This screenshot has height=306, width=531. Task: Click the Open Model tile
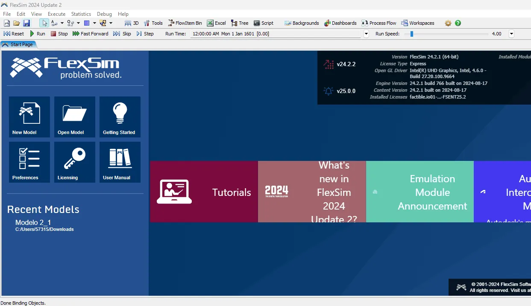pyautogui.click(x=75, y=117)
